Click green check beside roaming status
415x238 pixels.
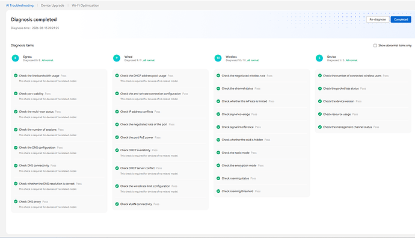coord(218,178)
